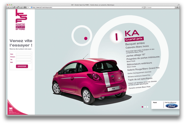Click the large "KA" title
This screenshot has width=185, height=124.
pyautogui.click(x=132, y=33)
